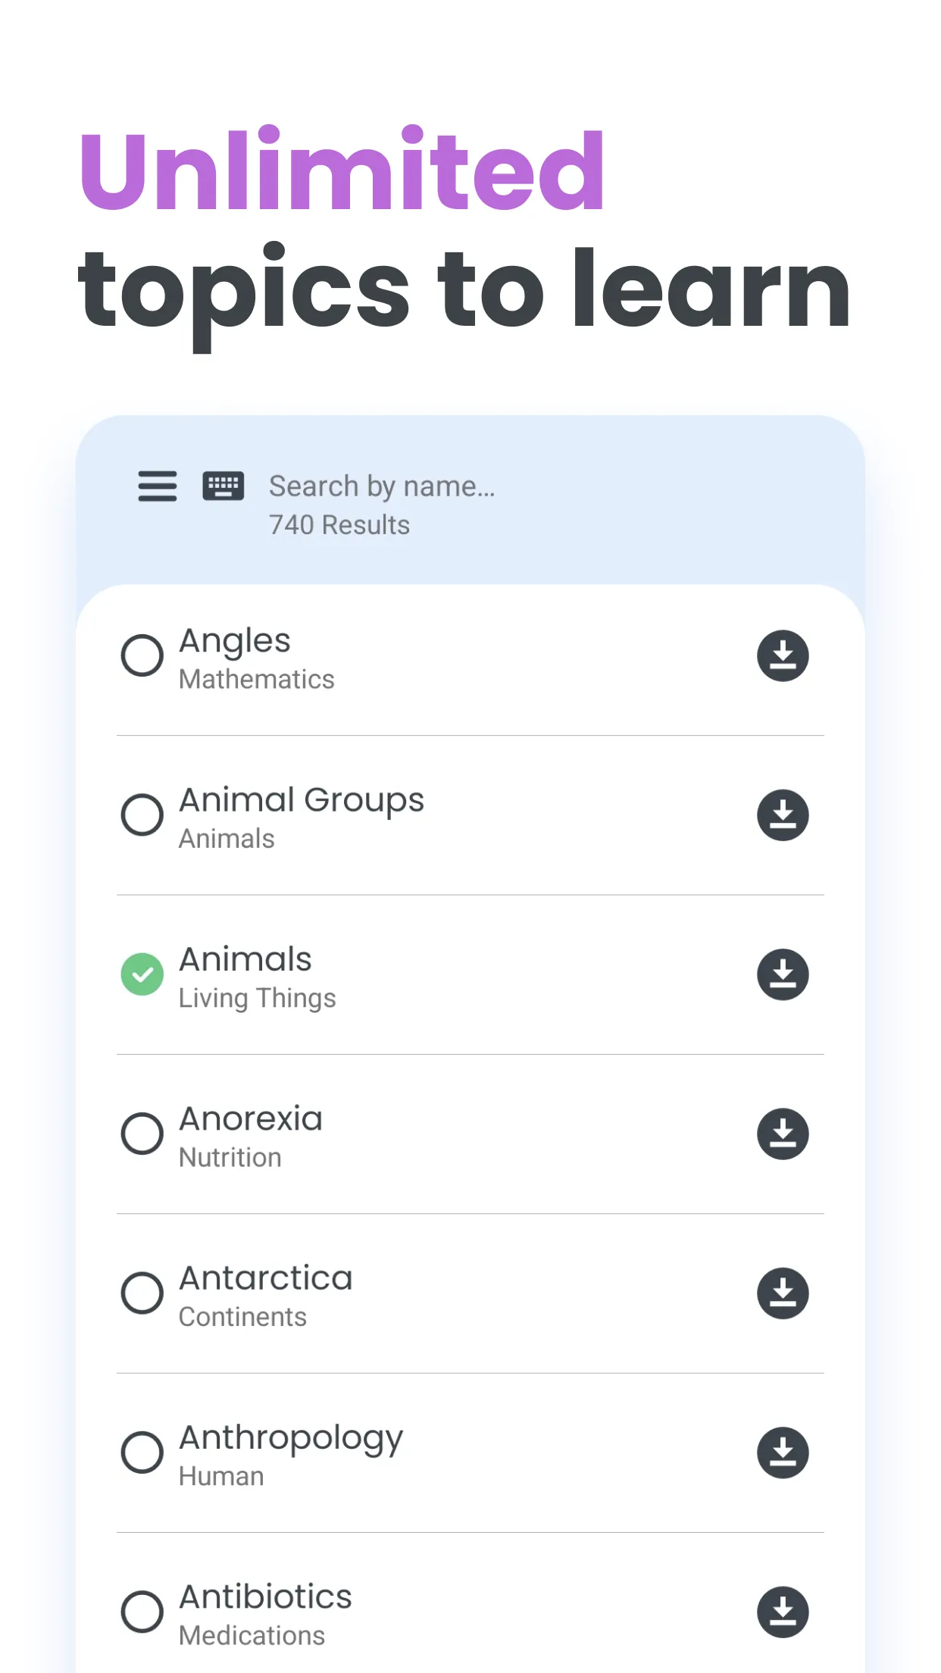Select the Antibiotics radio button
The width and height of the screenshot is (941, 1673).
tap(142, 1612)
